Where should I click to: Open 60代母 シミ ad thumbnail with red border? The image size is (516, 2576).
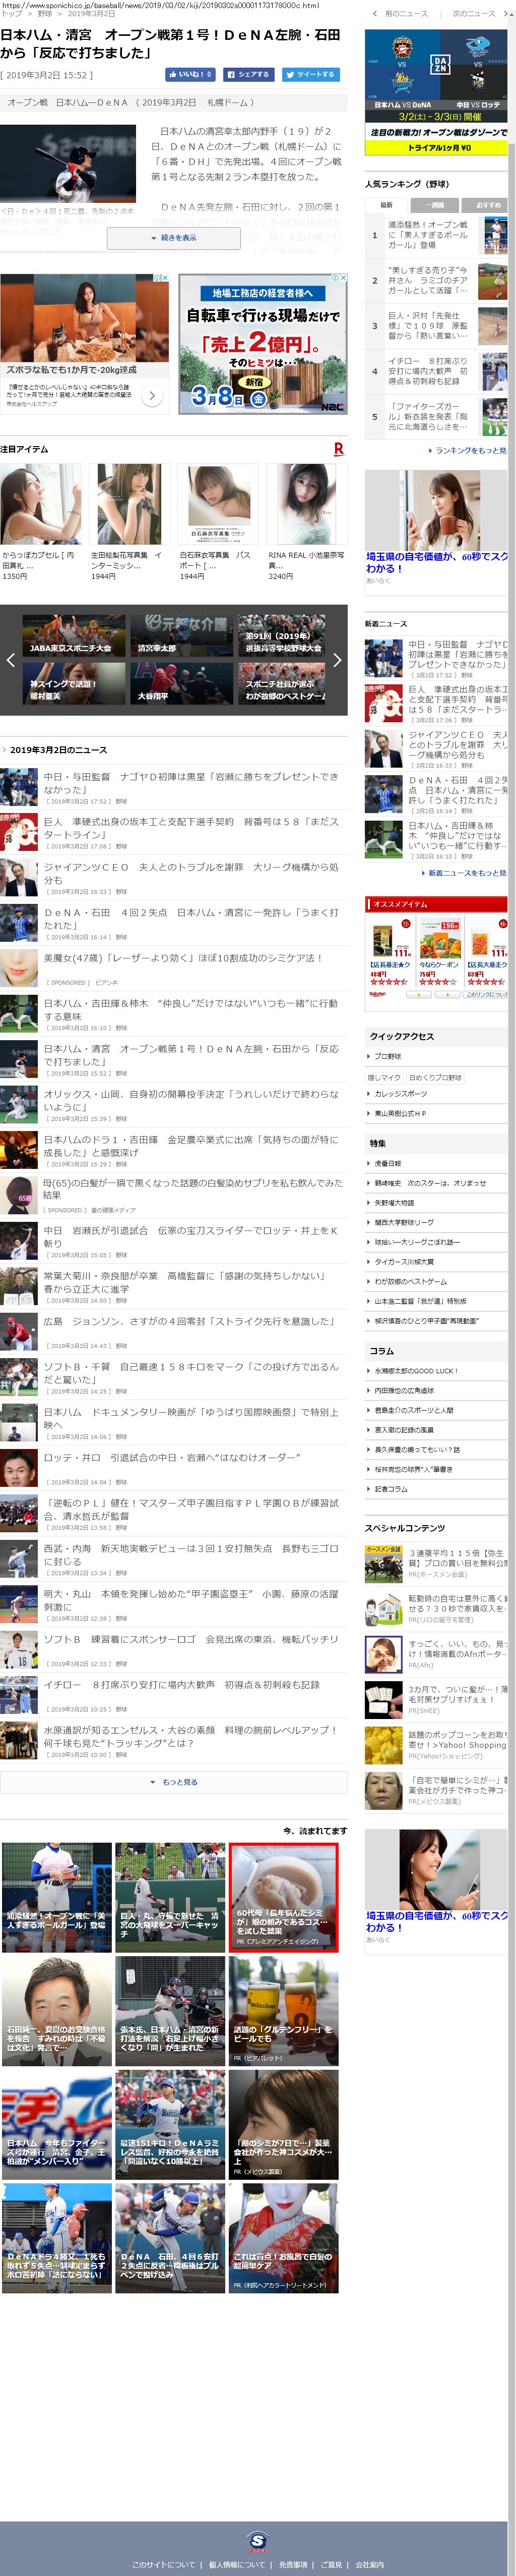pos(284,1897)
